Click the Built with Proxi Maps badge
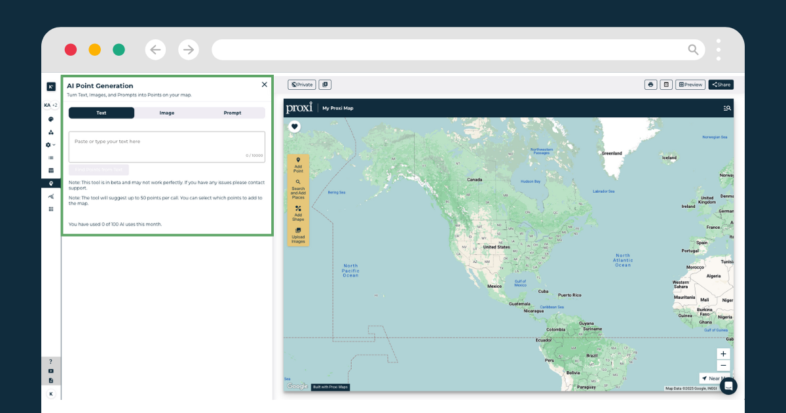 tap(331, 387)
